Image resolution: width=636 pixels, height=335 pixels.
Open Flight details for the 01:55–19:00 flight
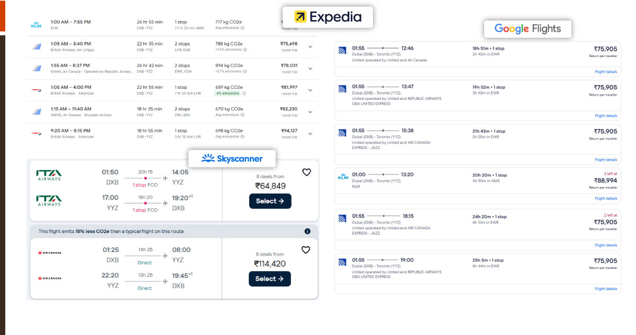[x=606, y=289]
